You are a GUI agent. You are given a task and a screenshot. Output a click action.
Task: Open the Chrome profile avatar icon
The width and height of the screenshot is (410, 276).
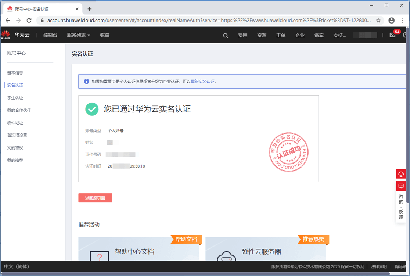point(391,21)
